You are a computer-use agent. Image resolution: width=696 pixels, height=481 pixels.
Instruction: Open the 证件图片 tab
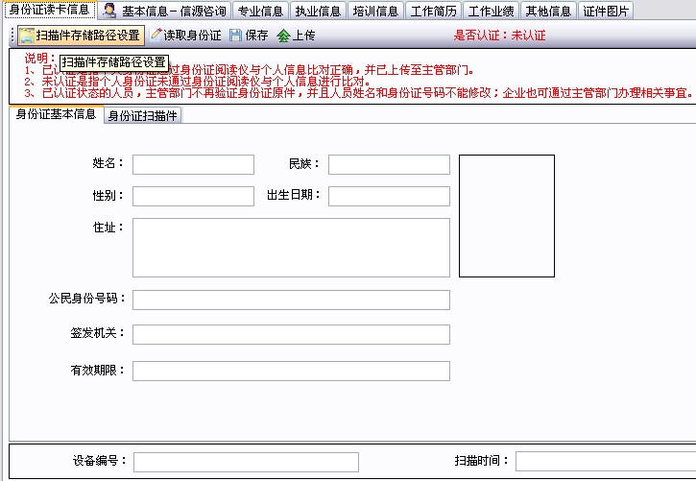coord(607,12)
